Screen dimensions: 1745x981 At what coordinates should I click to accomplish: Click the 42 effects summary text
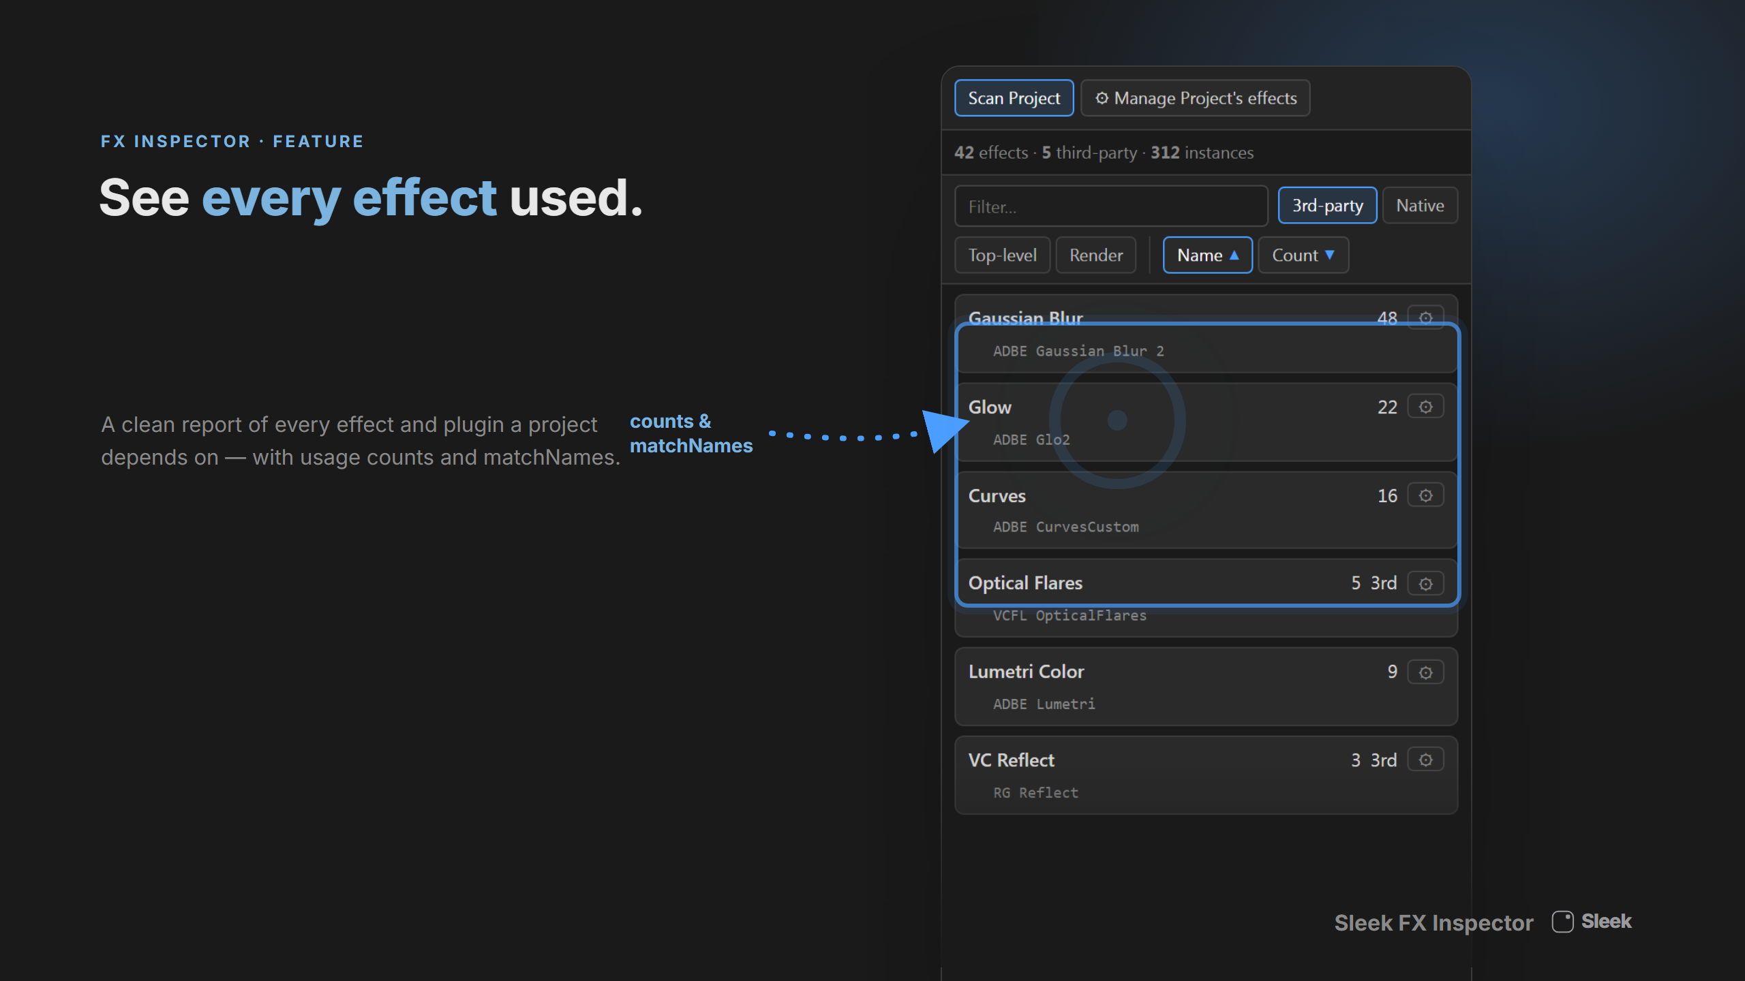click(991, 153)
